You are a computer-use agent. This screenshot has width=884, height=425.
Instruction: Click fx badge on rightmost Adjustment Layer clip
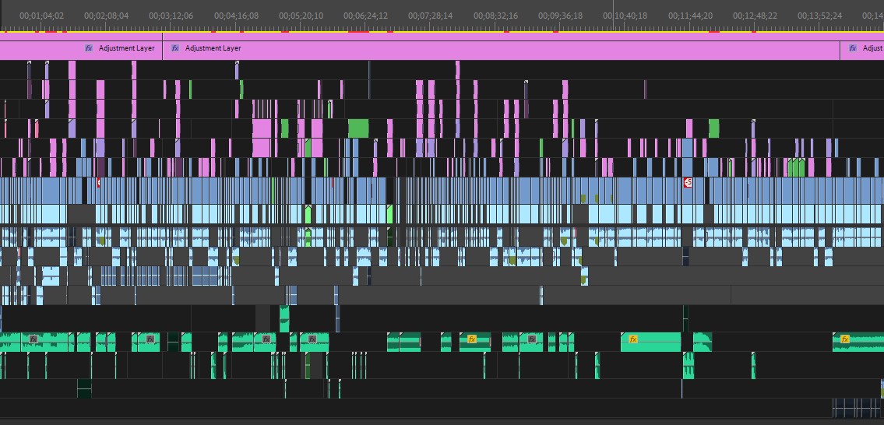[853, 48]
